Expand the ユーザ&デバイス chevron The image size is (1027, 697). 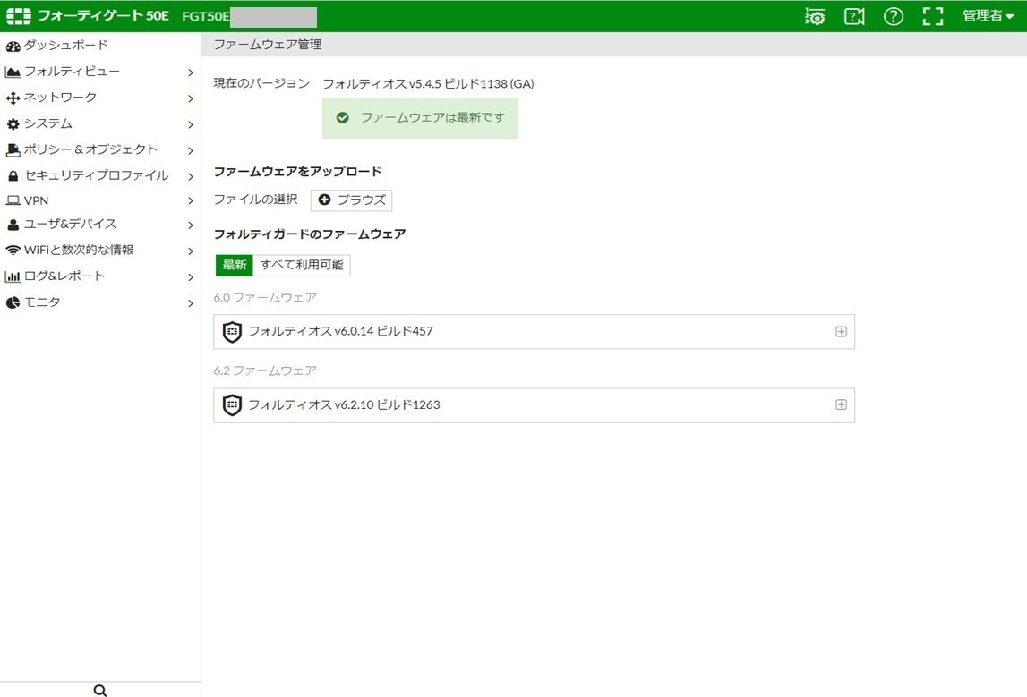click(190, 225)
